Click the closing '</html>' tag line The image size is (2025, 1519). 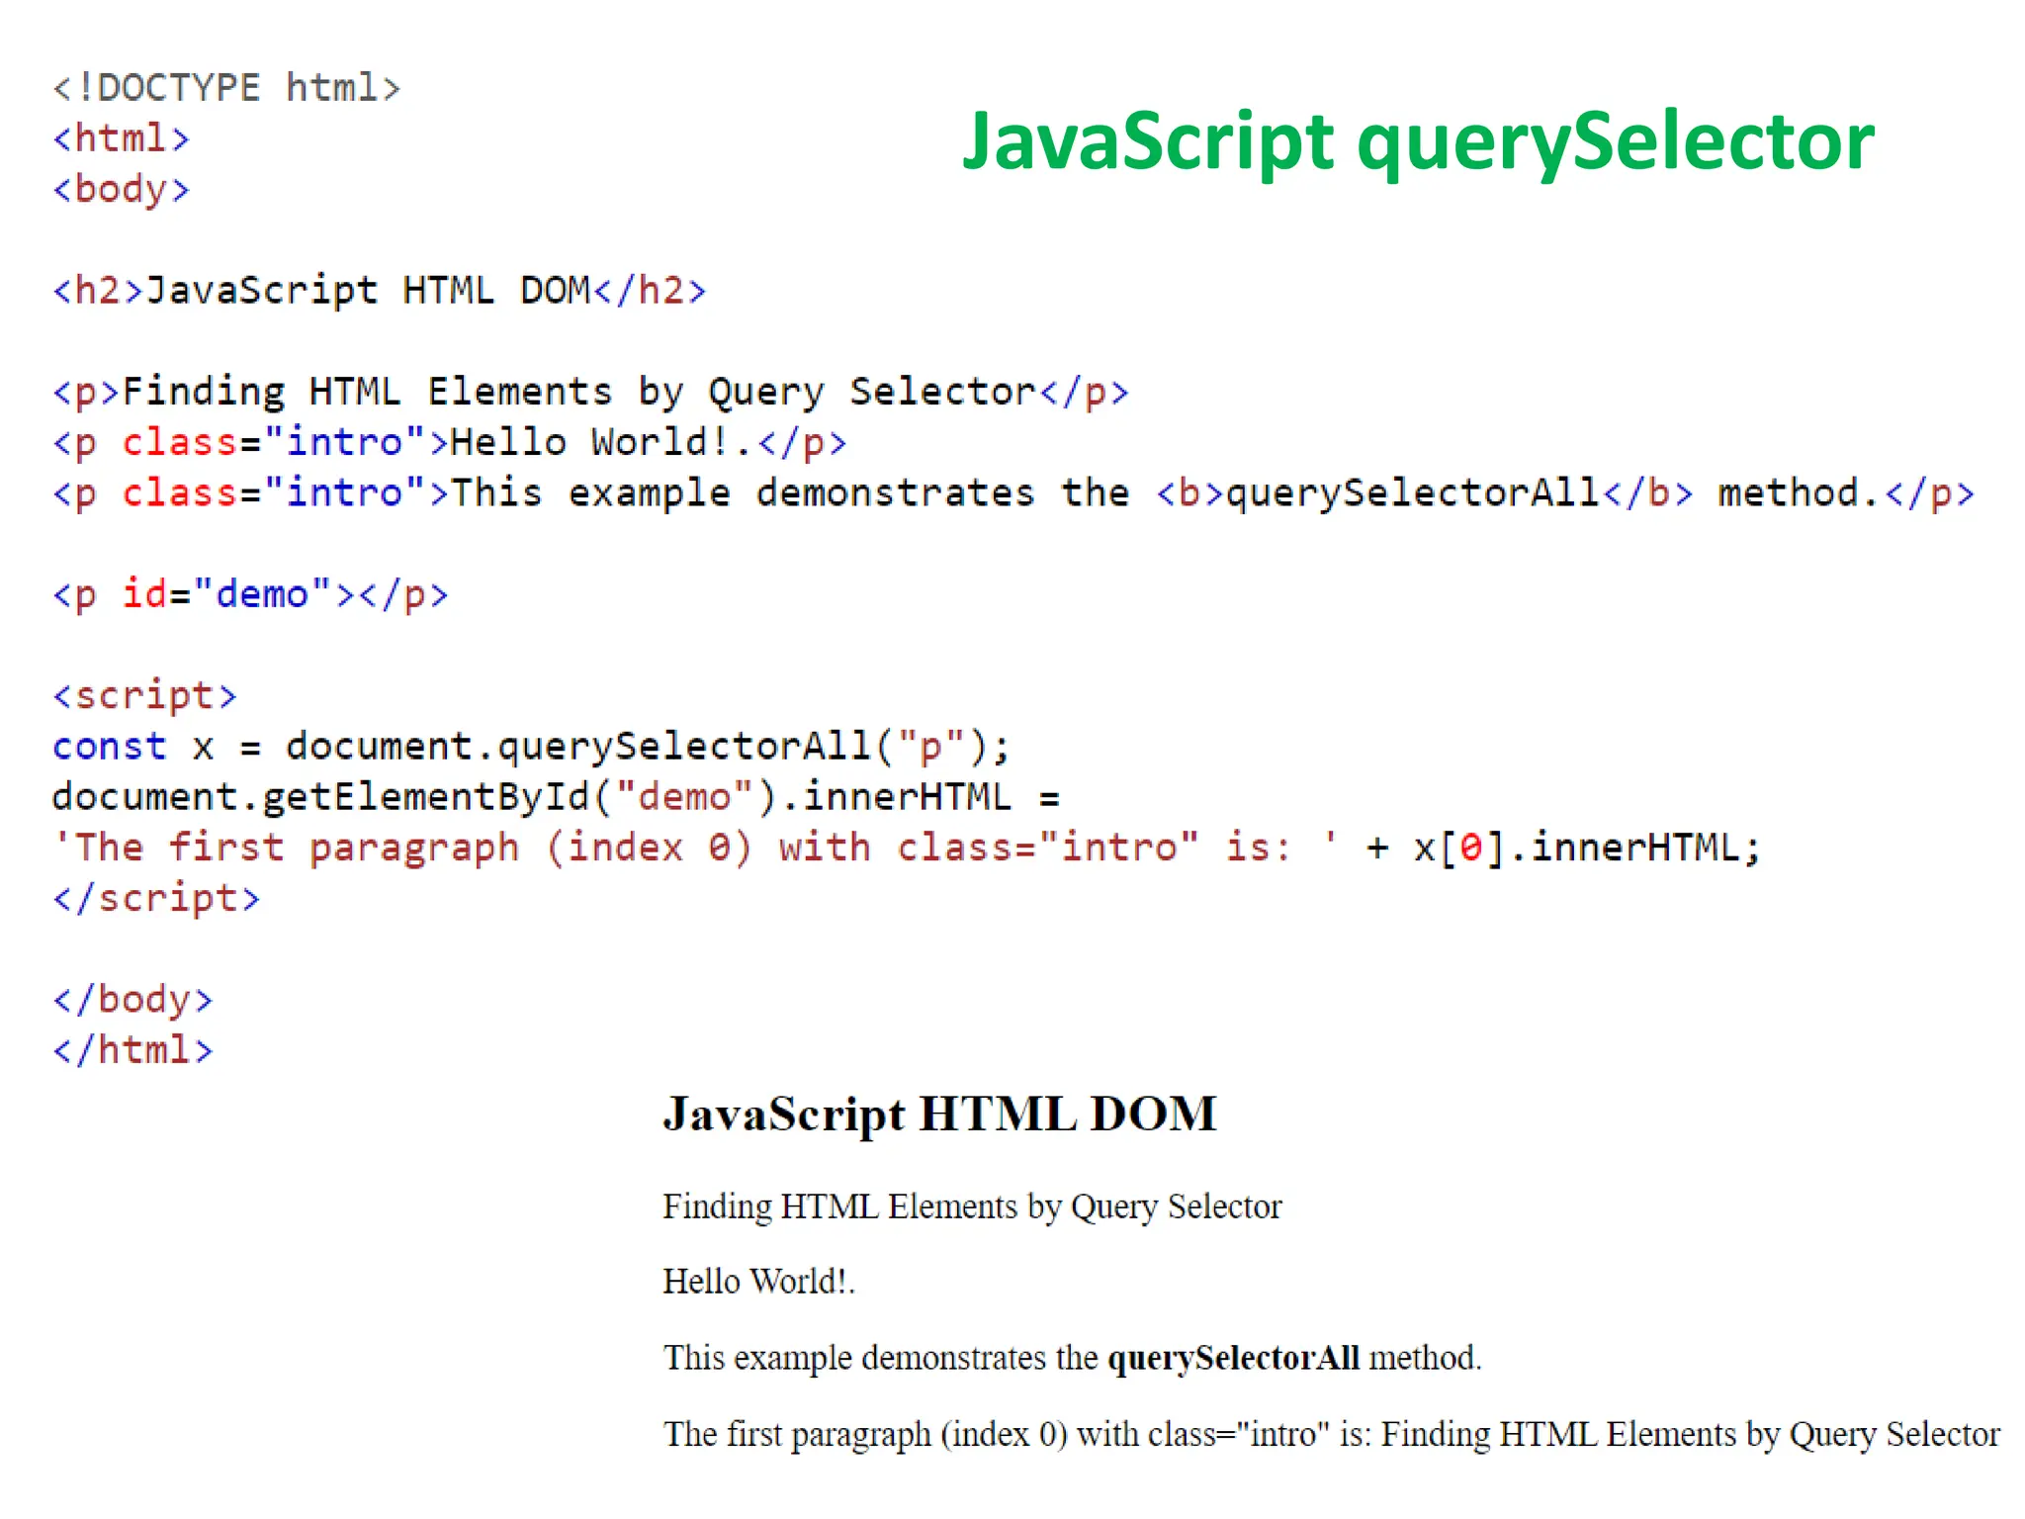(132, 1050)
